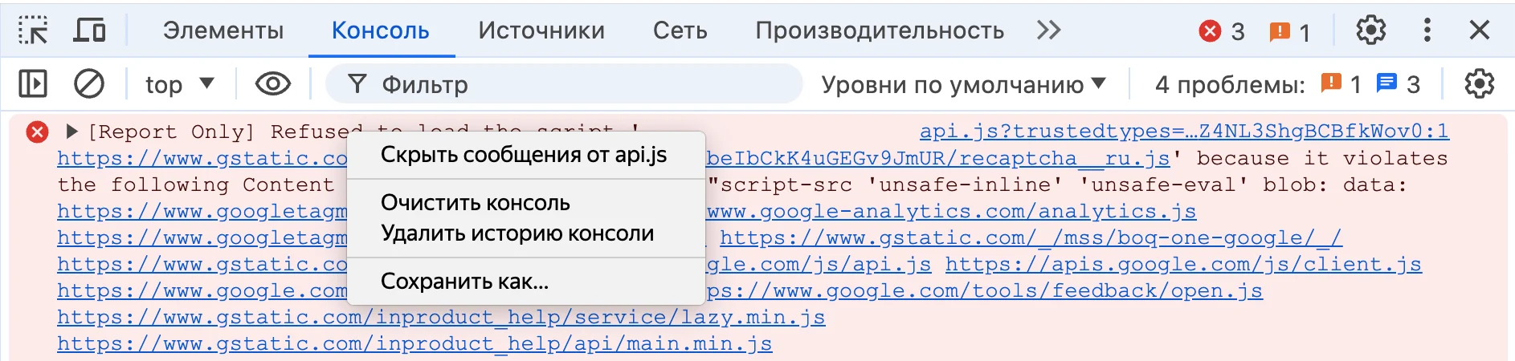Viewport: 1515px width, 361px height.
Task: Toggle live expression eye icon
Action: pyautogui.click(x=273, y=84)
